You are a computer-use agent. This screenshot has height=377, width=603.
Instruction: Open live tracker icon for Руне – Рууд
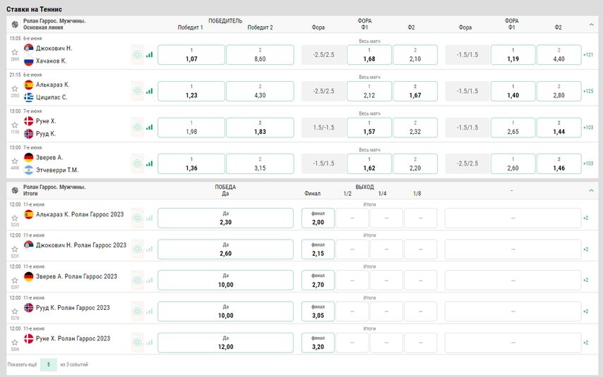[x=137, y=127]
